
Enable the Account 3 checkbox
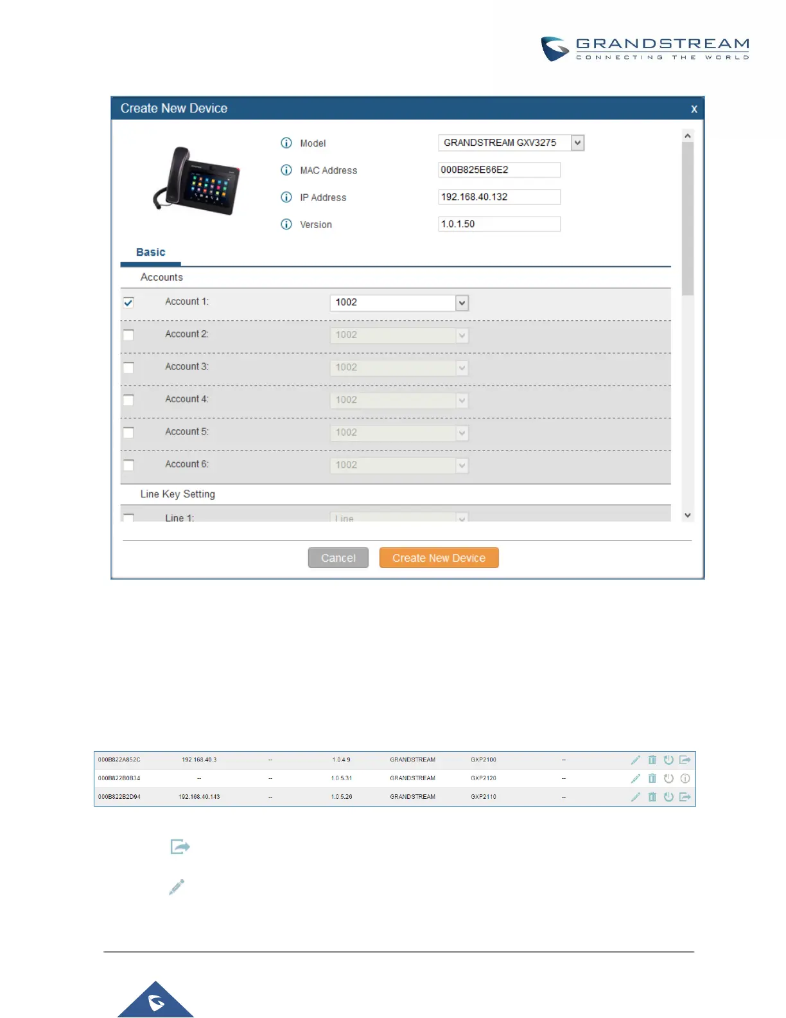[x=128, y=367]
